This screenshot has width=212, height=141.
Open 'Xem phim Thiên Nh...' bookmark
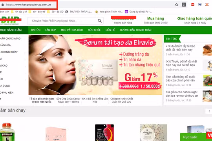click(109, 12)
